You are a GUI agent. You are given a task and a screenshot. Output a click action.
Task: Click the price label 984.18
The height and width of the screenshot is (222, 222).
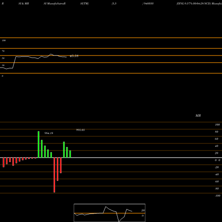point(49,133)
